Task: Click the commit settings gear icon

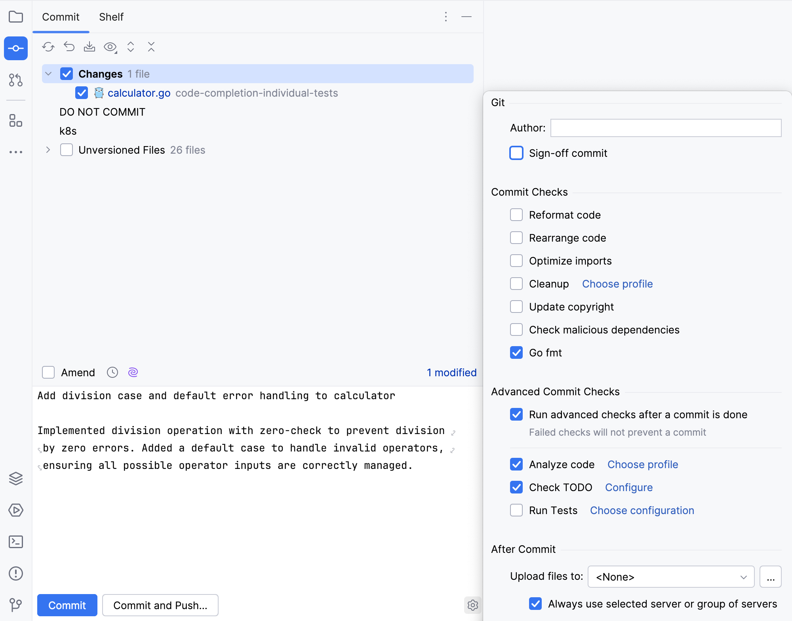Action: [472, 605]
